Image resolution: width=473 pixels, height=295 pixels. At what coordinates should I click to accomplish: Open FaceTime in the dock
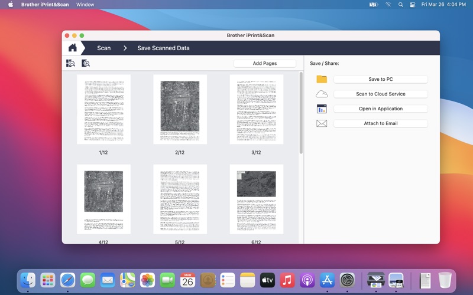click(167, 280)
